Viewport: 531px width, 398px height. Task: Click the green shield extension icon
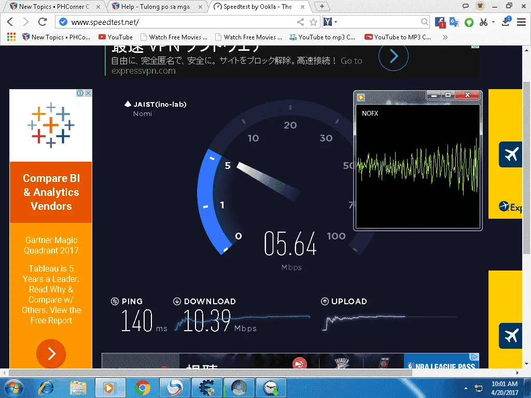pos(469,22)
